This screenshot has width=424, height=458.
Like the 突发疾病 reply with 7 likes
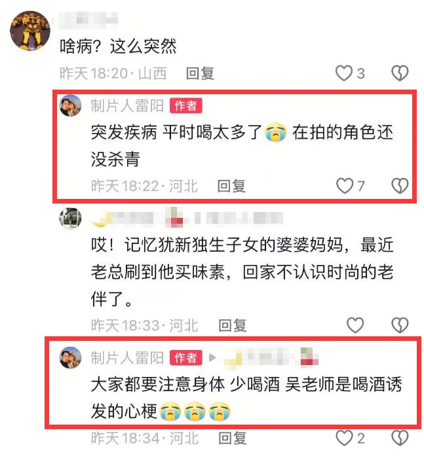pos(345,186)
